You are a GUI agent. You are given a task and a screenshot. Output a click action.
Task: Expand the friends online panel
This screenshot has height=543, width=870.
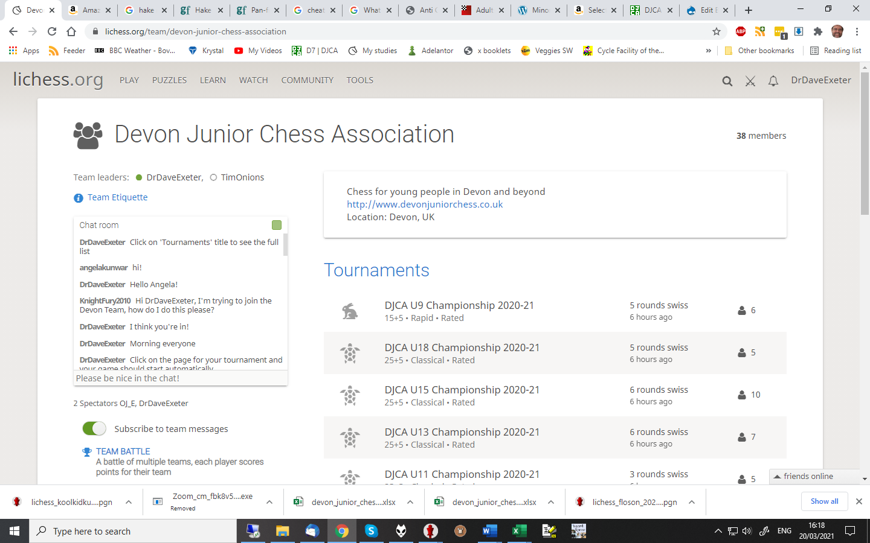(808, 477)
